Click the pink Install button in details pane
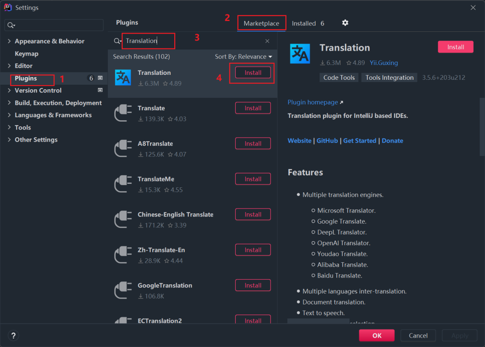Viewport: 485px width, 347px height. (456, 47)
